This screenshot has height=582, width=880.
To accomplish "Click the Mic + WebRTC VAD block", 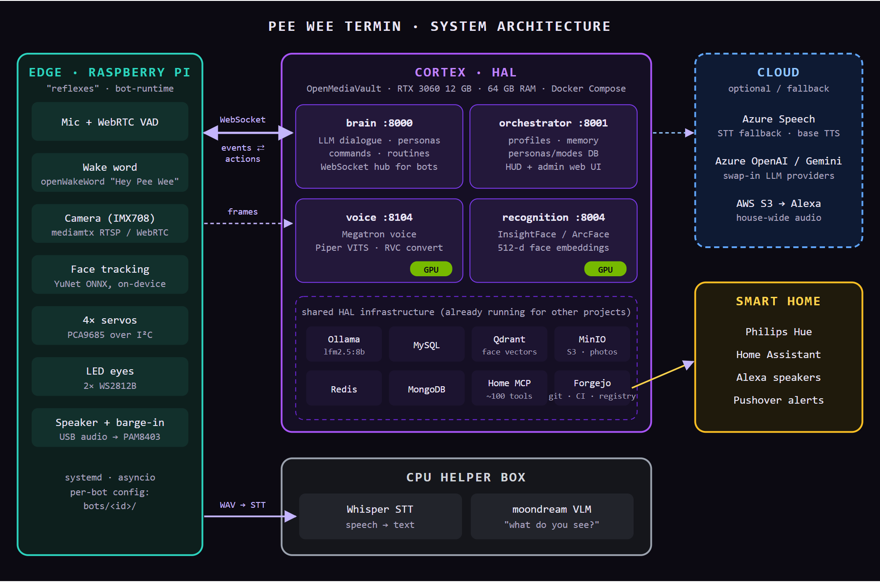I will (x=110, y=122).
